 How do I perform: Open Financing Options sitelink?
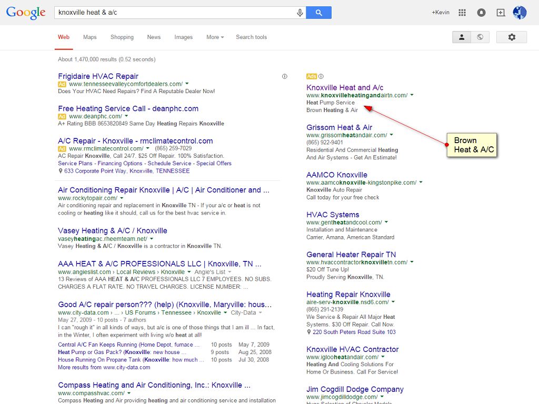click(119, 163)
